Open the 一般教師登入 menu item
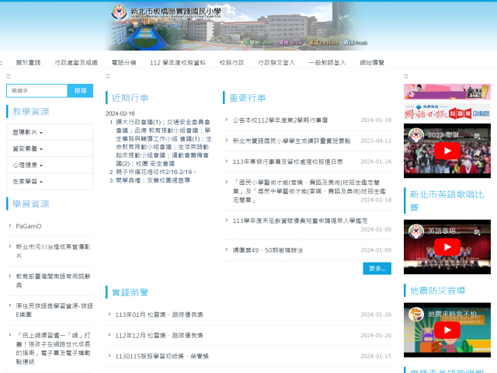 click(x=327, y=62)
